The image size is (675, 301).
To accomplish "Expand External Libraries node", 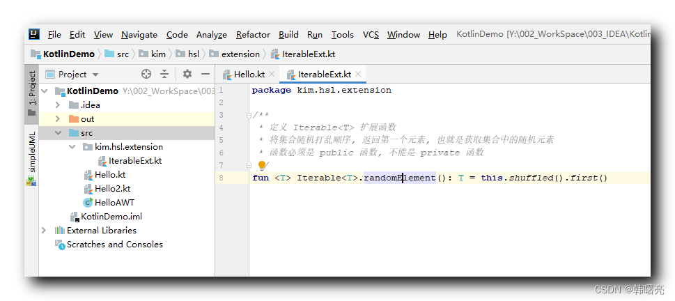I will (44, 231).
